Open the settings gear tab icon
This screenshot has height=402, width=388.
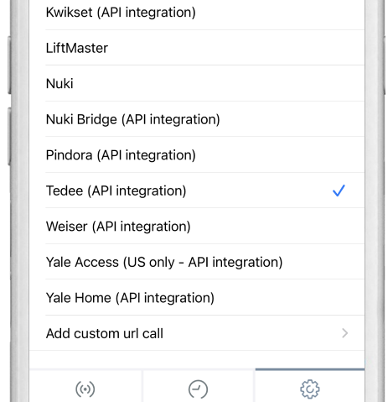310,389
